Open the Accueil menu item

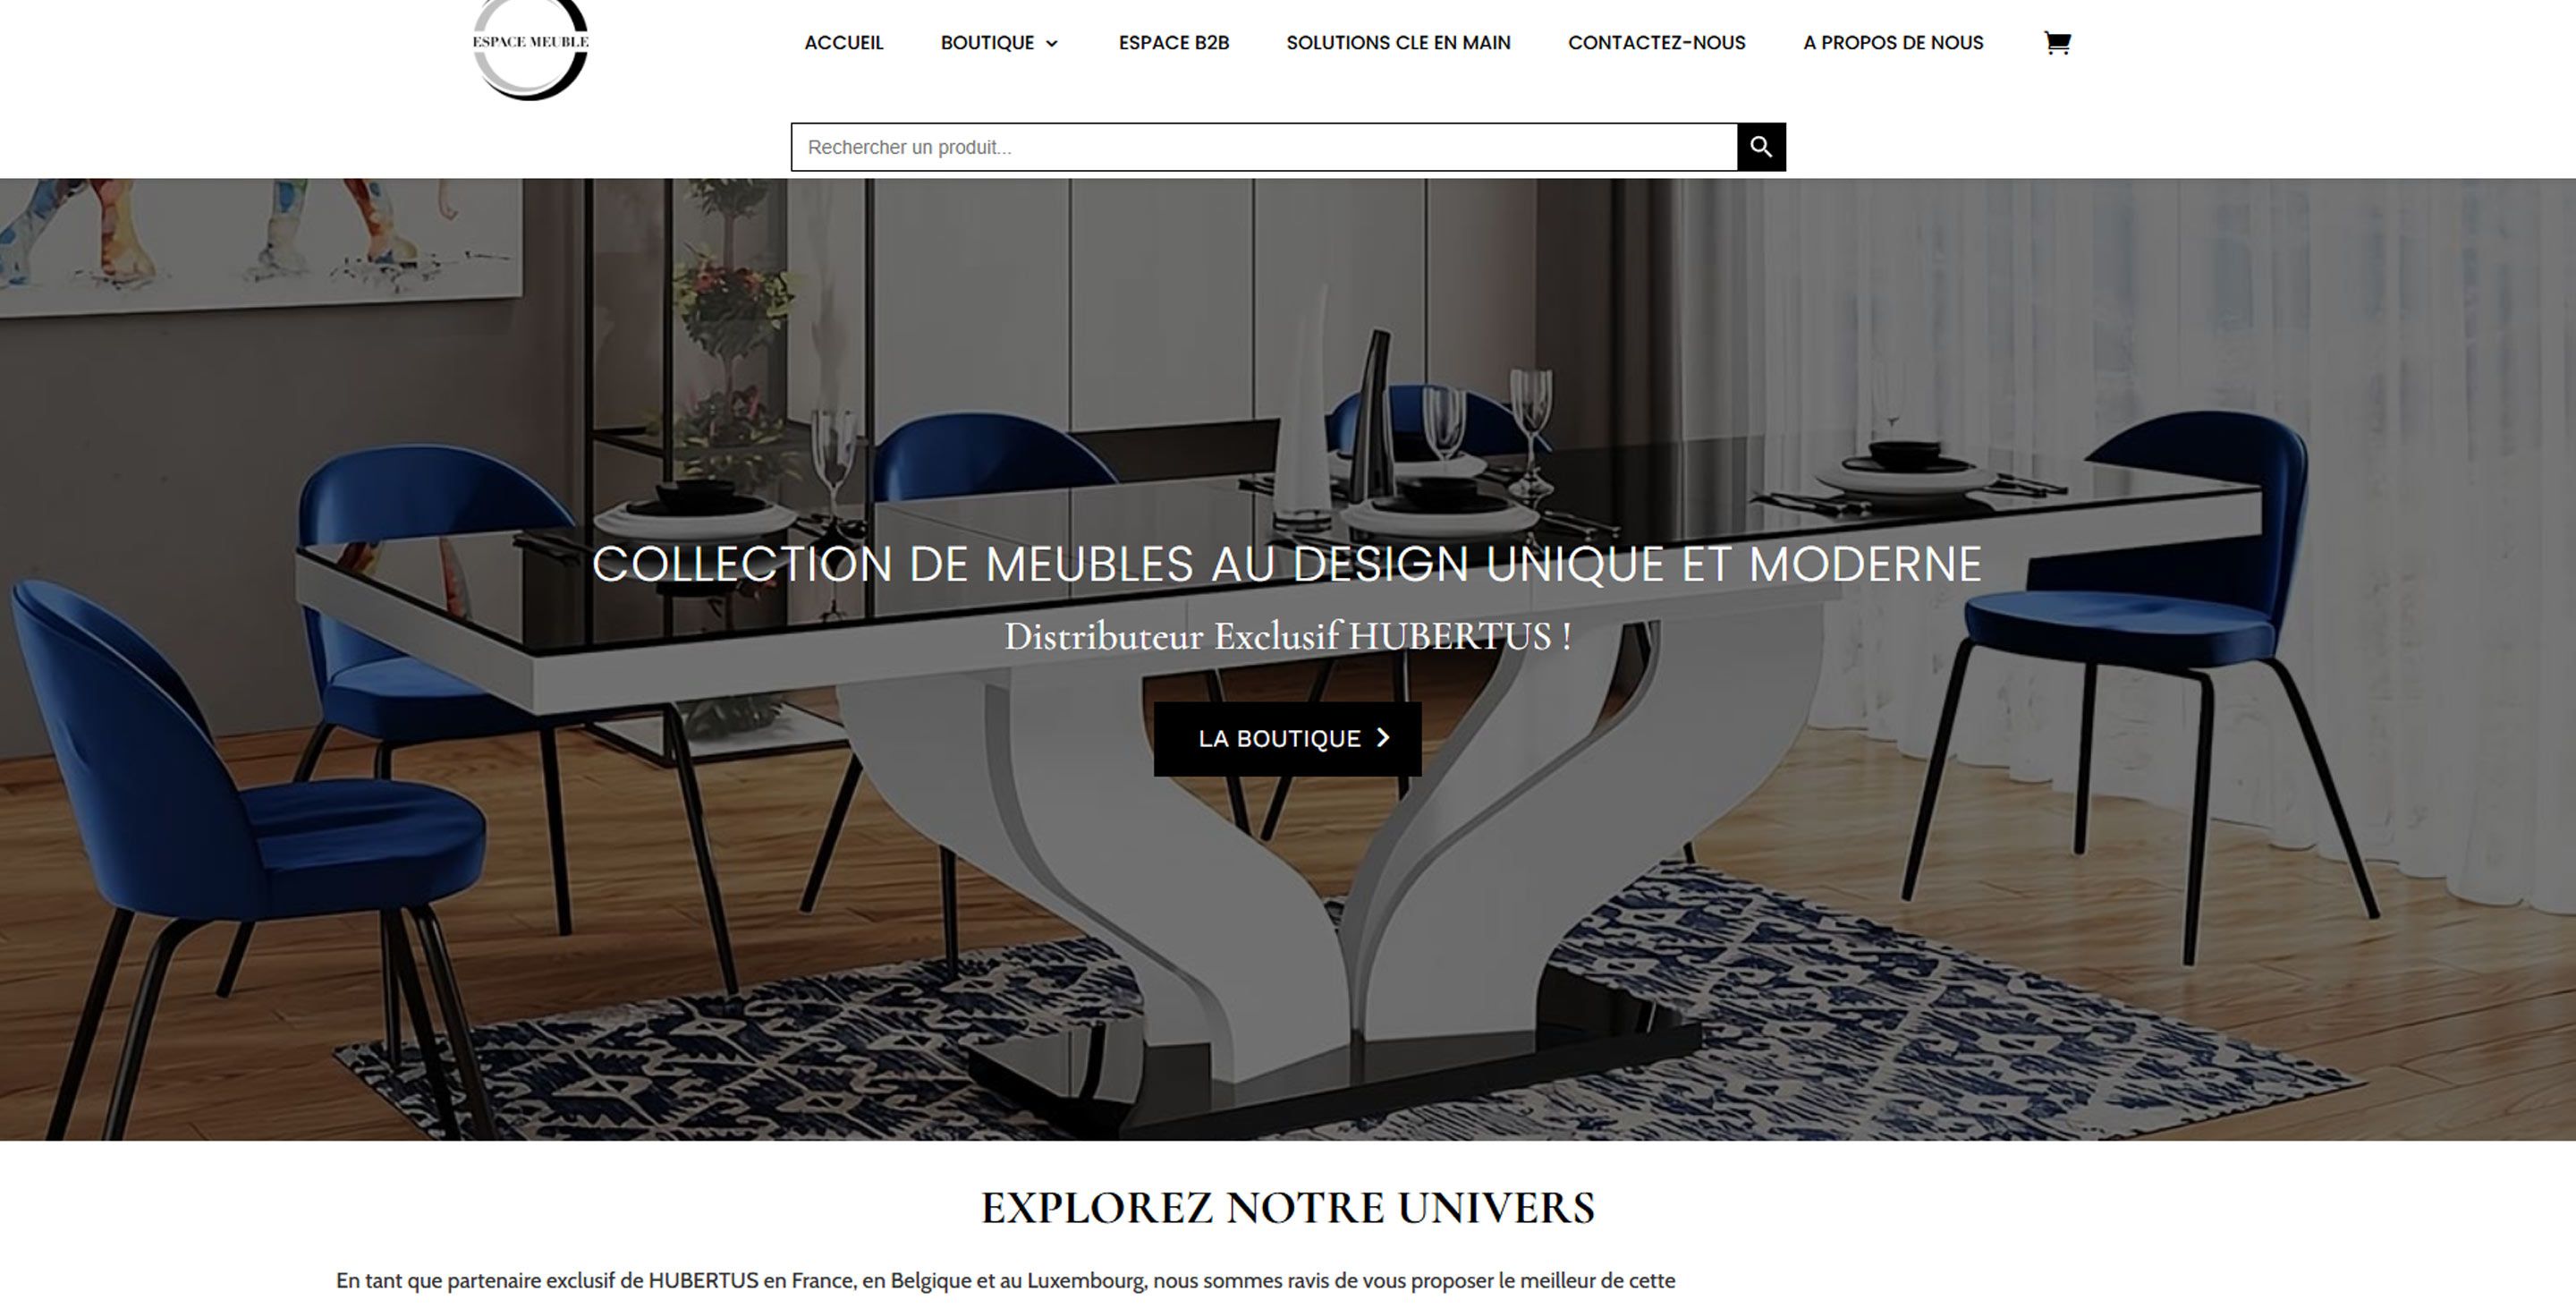click(844, 43)
